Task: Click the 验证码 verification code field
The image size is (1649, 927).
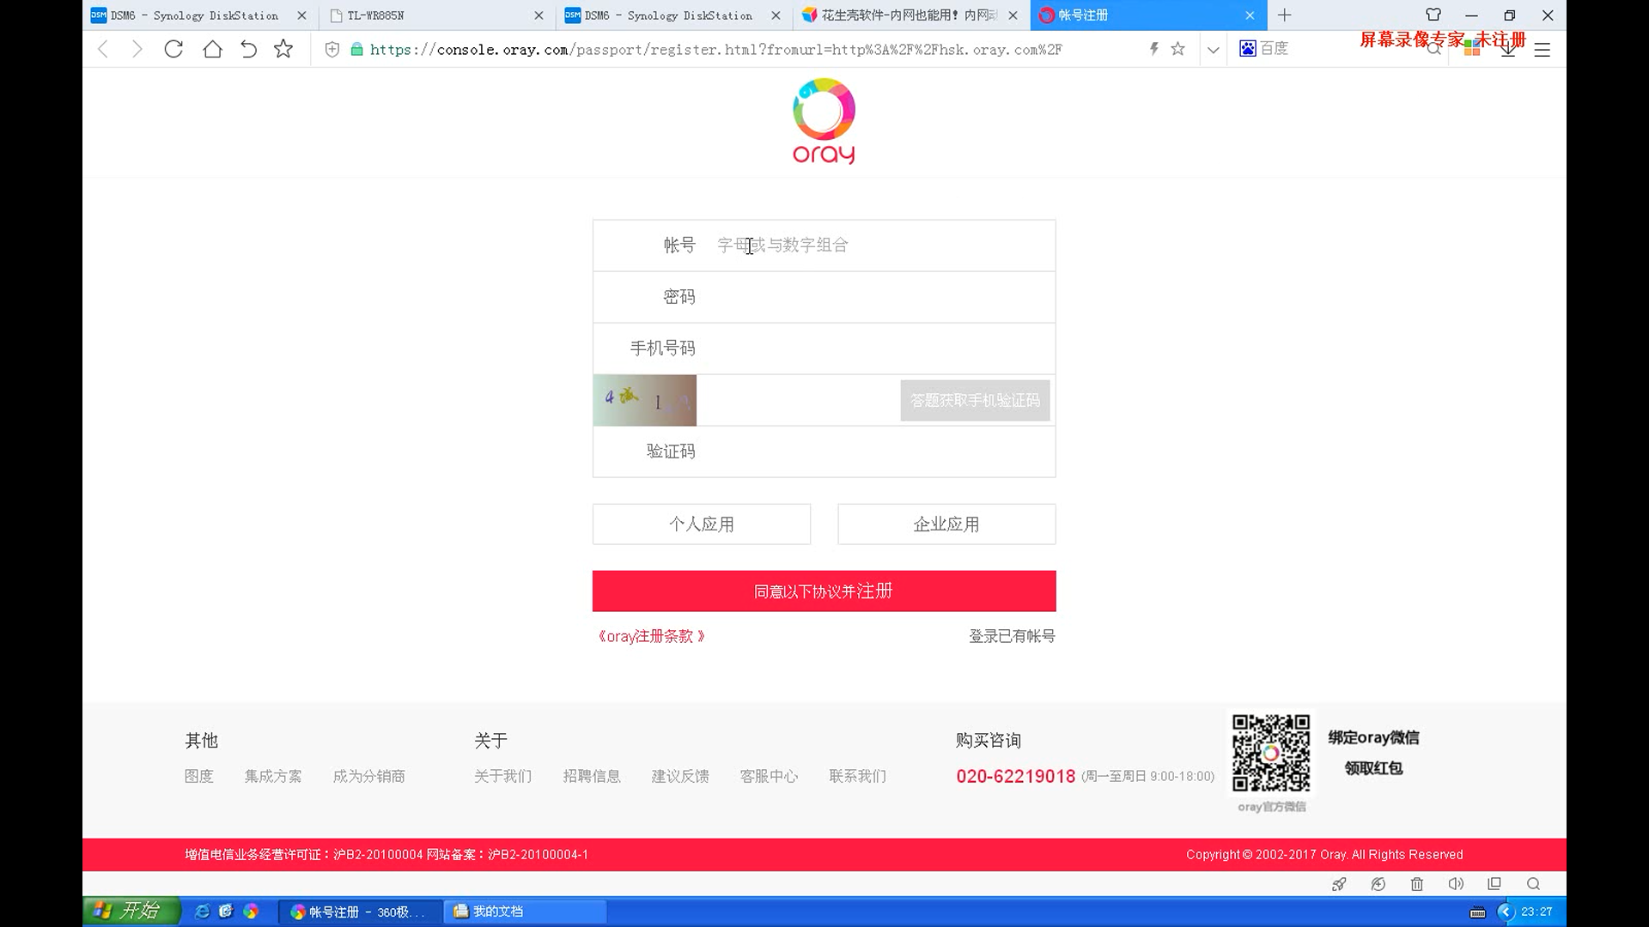Action: [824, 451]
